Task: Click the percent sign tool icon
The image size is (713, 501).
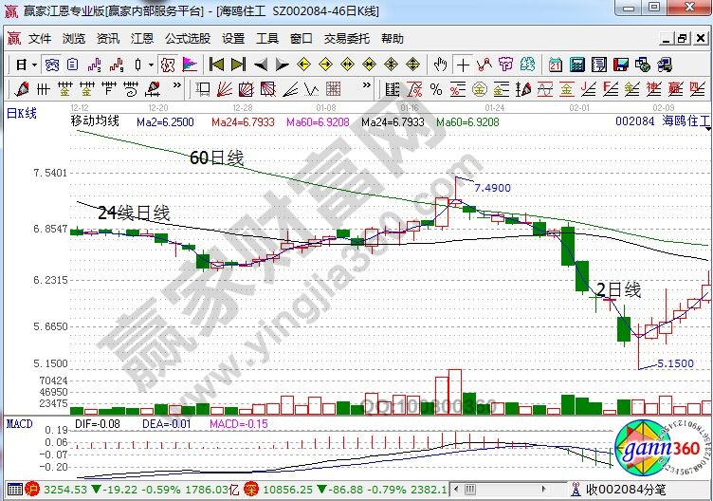Action: (x=436, y=90)
